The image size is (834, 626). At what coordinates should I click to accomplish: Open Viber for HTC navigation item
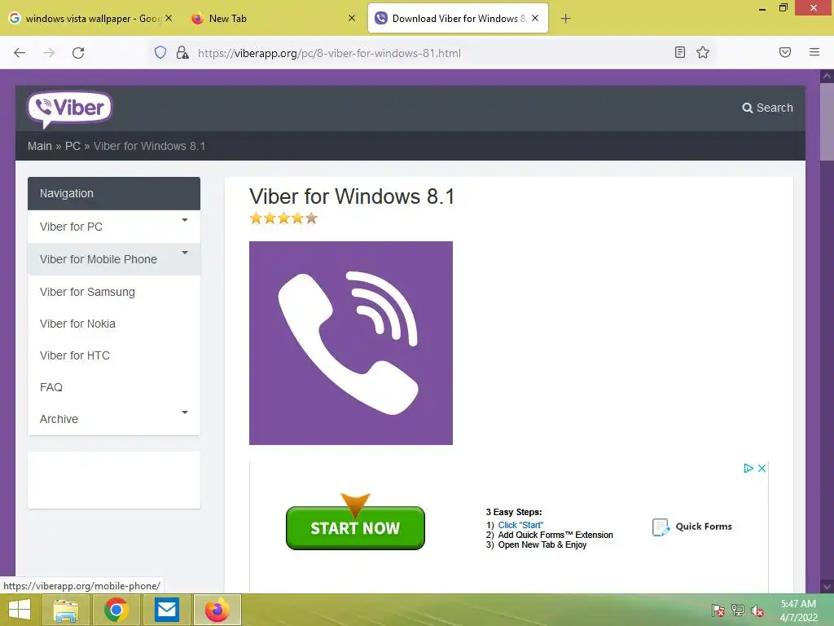pyautogui.click(x=114, y=355)
